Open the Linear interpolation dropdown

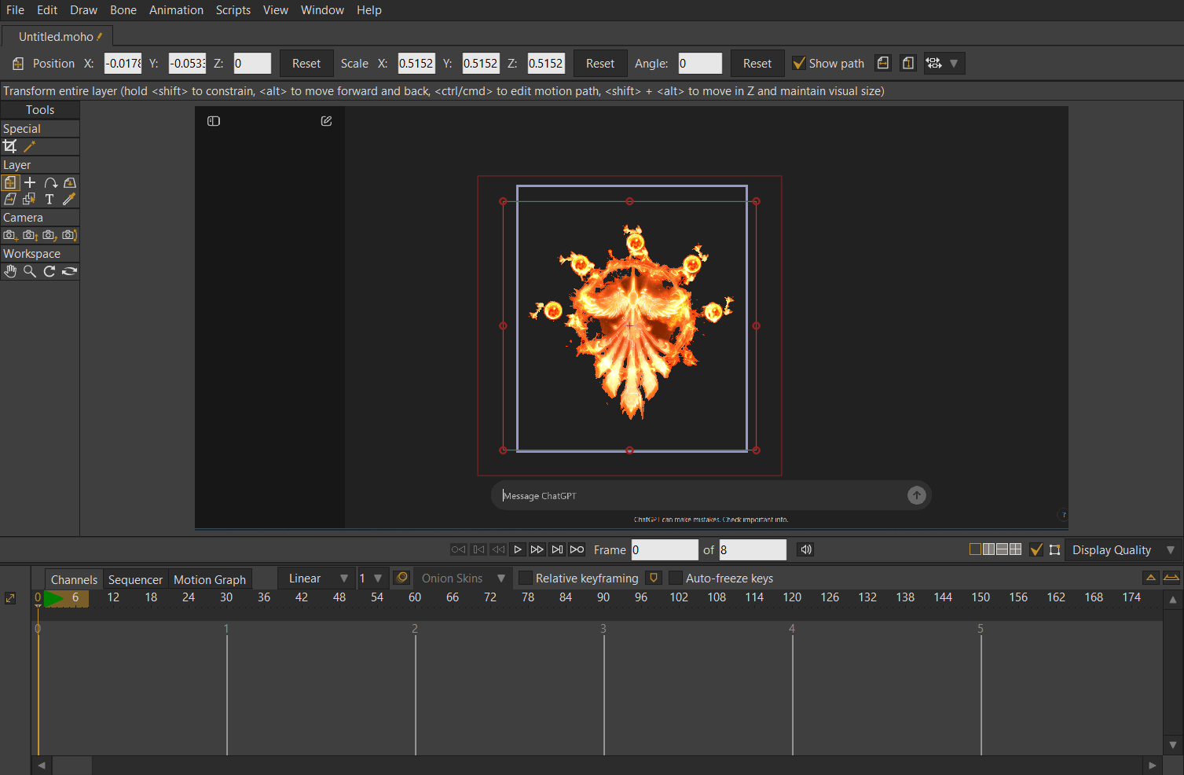(x=317, y=578)
